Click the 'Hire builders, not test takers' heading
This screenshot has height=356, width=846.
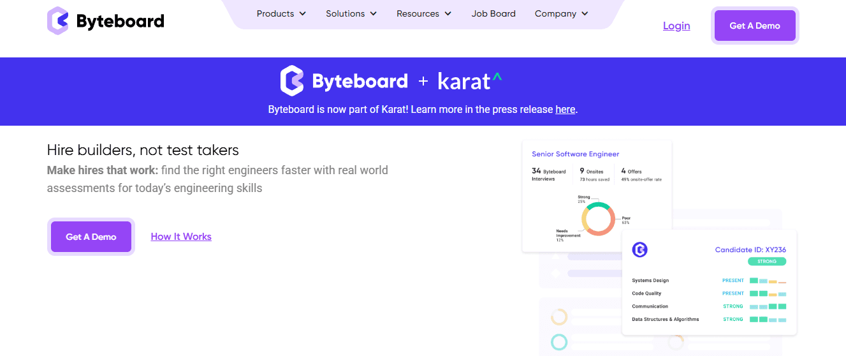point(143,150)
